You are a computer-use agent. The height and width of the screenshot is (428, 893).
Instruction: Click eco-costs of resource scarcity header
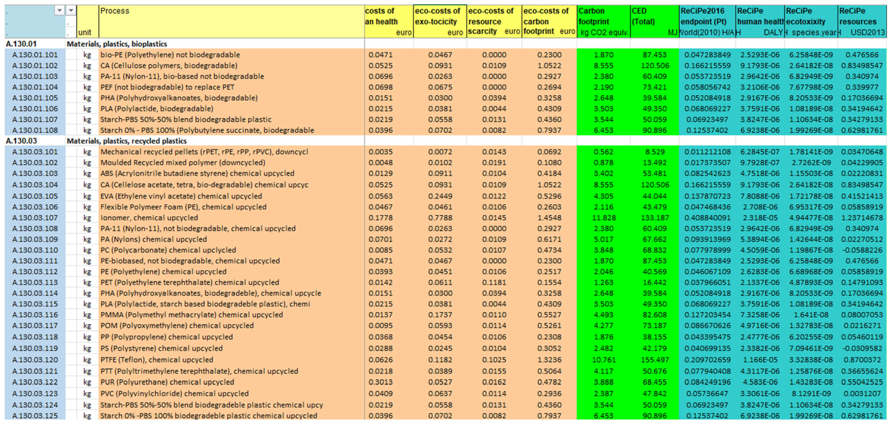point(494,21)
